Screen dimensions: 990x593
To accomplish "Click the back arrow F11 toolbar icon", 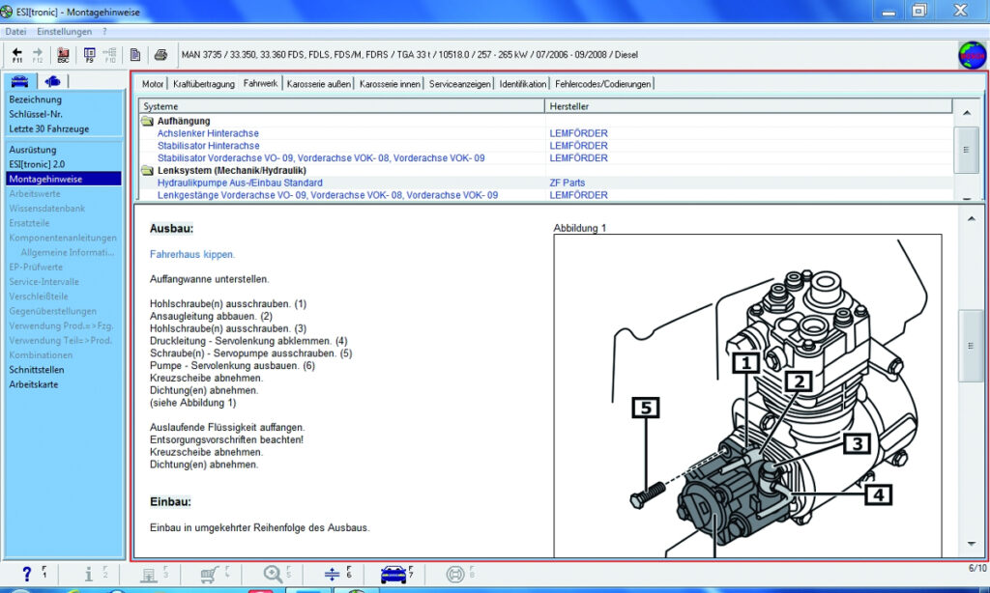I will [17, 54].
